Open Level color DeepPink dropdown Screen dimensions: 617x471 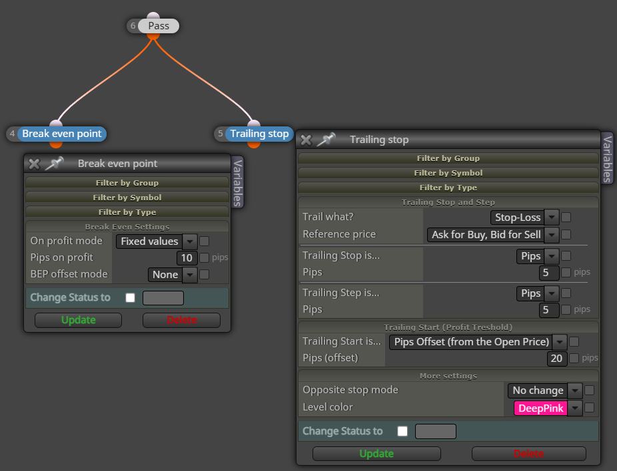point(548,408)
